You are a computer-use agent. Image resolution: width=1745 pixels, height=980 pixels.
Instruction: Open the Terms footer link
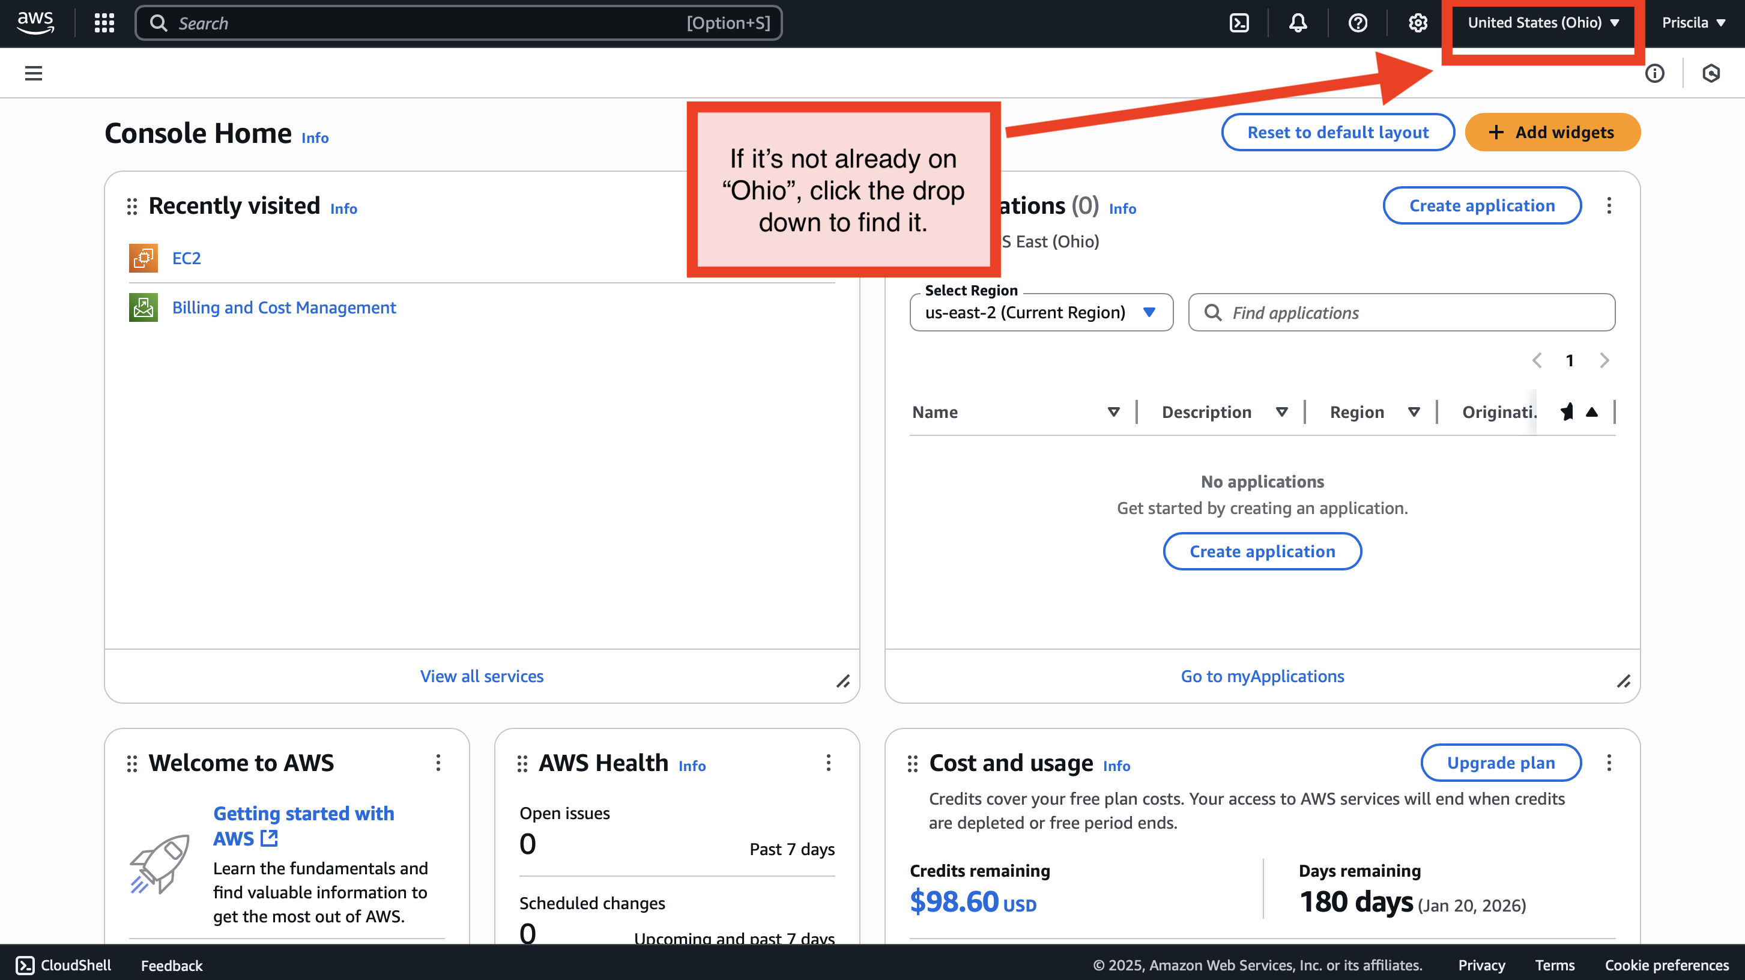1555,965
